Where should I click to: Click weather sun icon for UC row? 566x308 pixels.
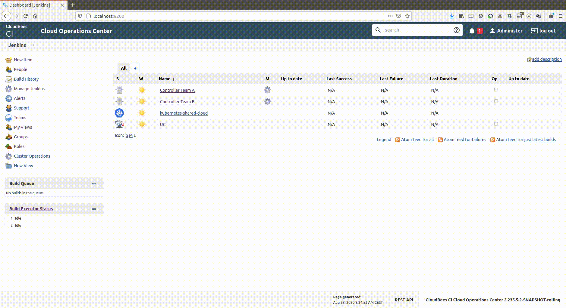142,124
